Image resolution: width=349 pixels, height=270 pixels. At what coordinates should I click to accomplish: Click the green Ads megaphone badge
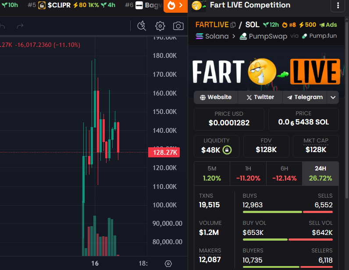point(328,25)
